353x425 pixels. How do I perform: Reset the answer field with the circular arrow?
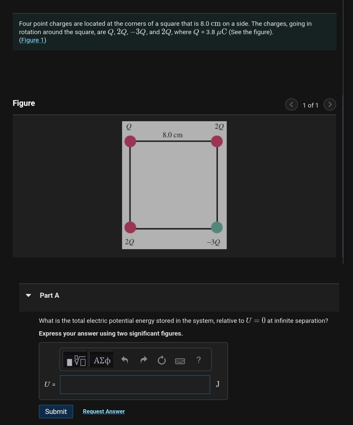point(161,360)
